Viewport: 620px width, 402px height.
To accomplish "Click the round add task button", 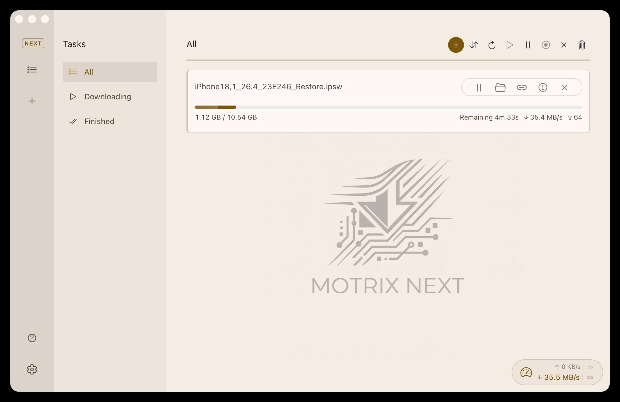I will (x=456, y=45).
